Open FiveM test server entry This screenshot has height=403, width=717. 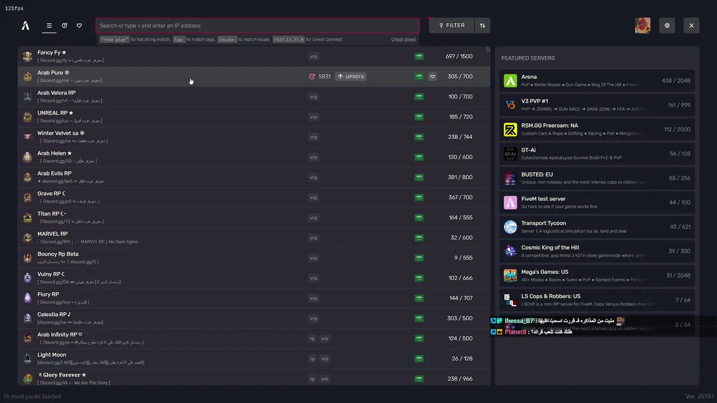tap(597, 202)
